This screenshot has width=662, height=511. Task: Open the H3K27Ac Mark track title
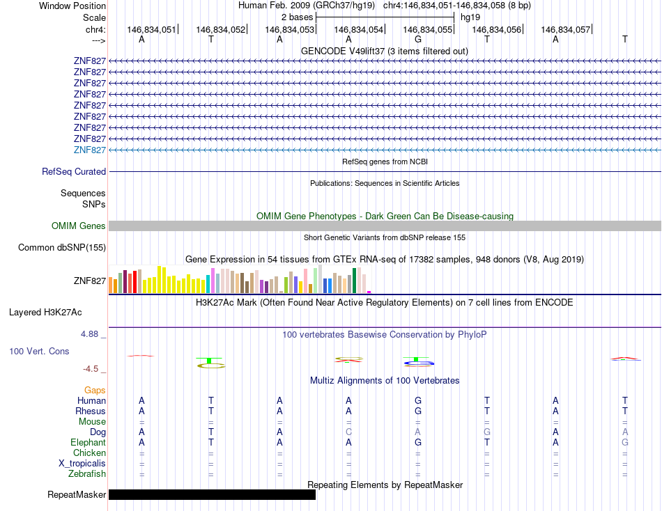pos(385,303)
